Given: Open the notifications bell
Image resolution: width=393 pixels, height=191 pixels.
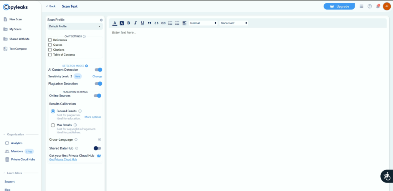Looking at the screenshot, I should (378, 6).
